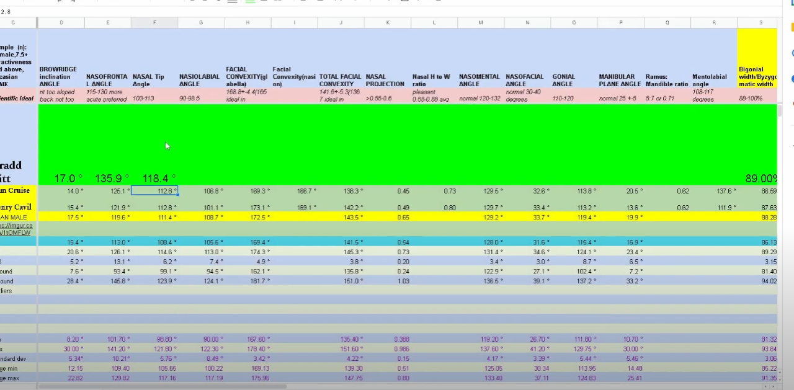Select column F header
This screenshot has width=794, height=390.
154,23
